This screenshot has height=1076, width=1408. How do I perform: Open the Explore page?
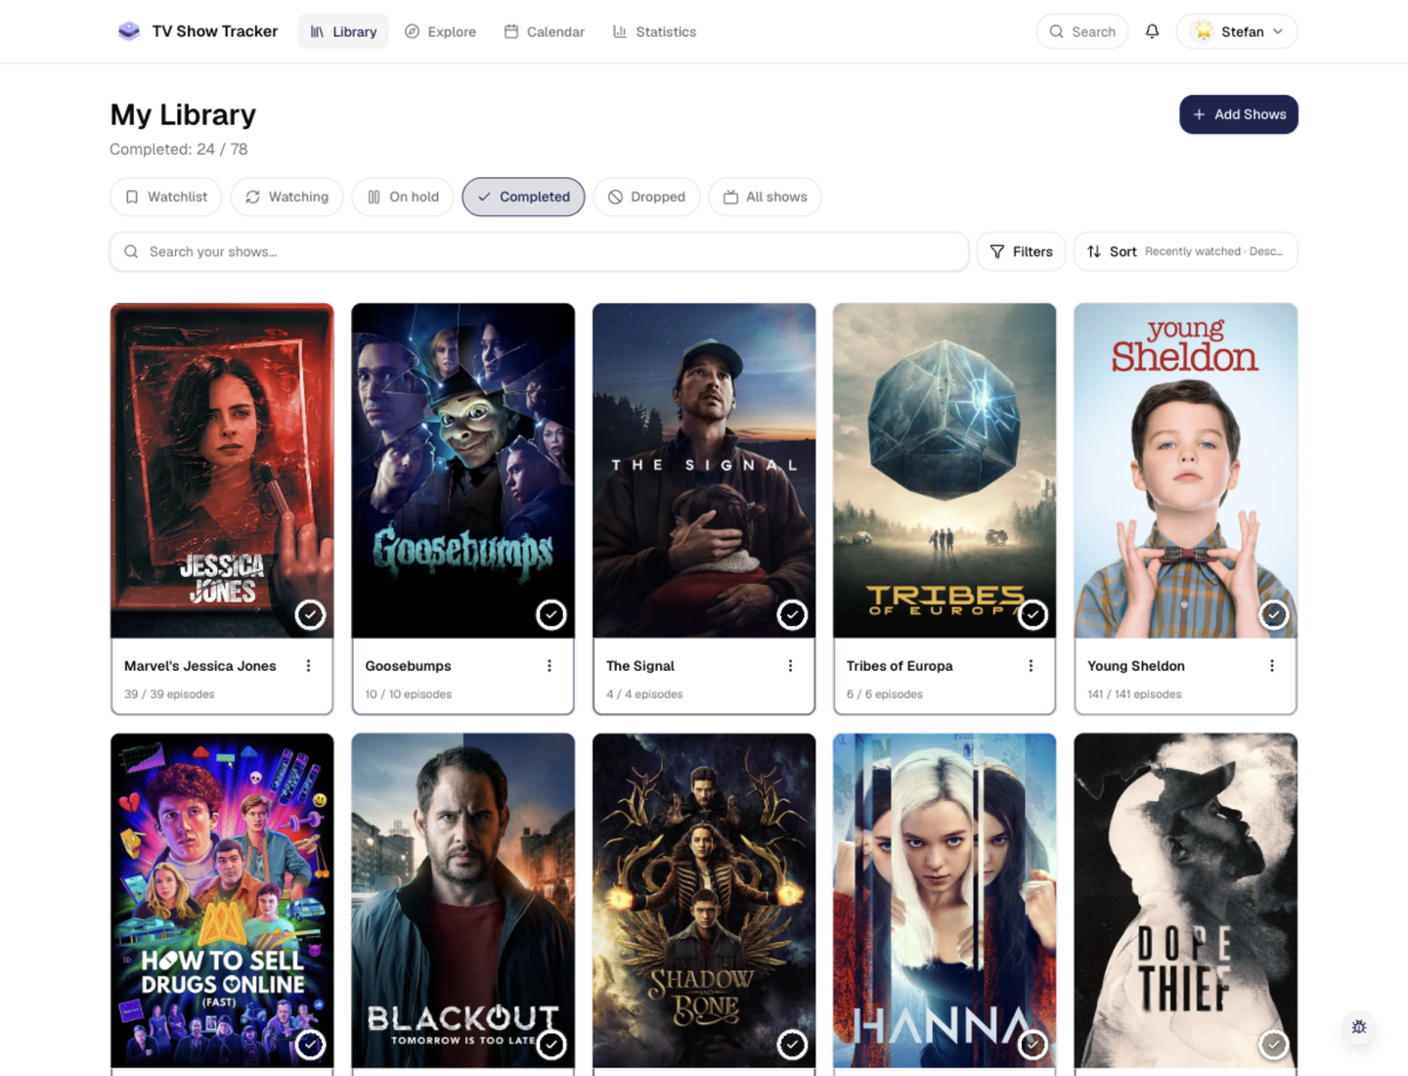click(x=440, y=31)
